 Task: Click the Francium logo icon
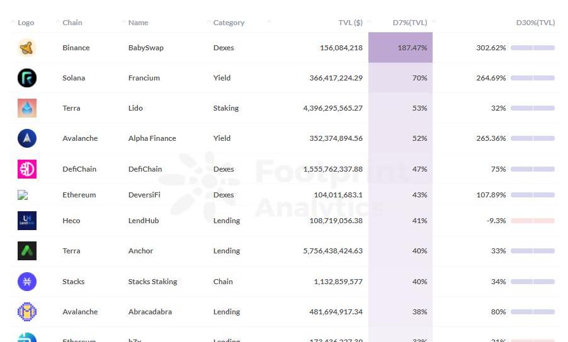[26, 78]
